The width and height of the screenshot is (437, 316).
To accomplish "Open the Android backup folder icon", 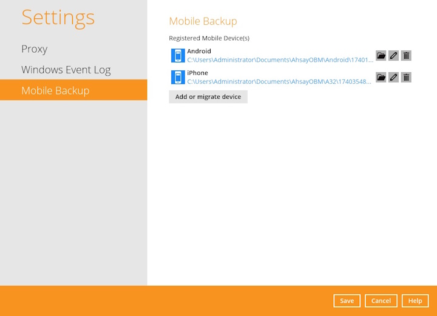I will (x=381, y=56).
